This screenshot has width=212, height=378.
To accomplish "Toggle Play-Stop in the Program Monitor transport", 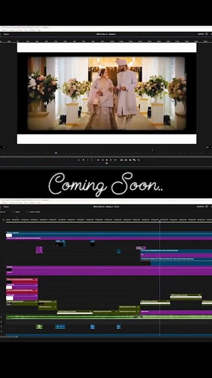I will tap(107, 160).
